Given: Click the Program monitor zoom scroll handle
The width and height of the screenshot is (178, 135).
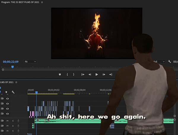Looking at the screenshot, I should pyautogui.click(x=3, y=70).
